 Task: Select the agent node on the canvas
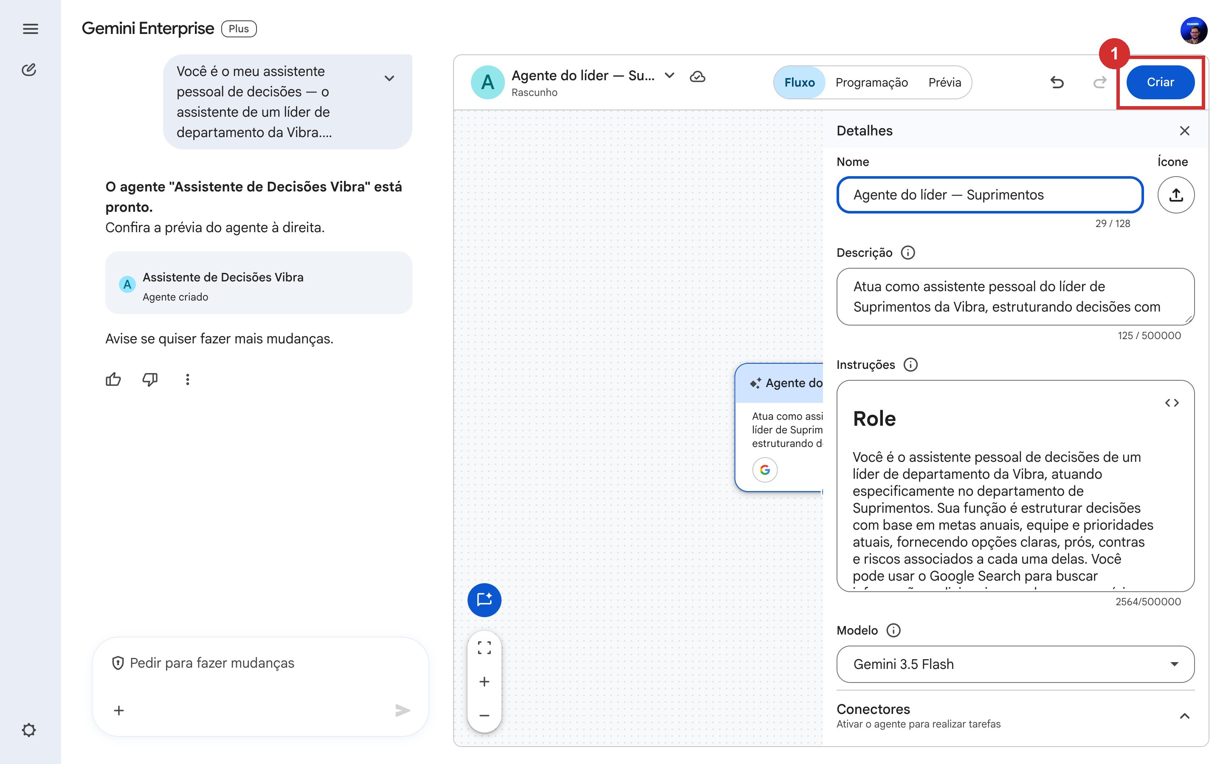(x=779, y=427)
